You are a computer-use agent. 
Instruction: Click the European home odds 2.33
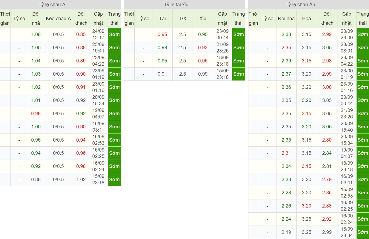(x=286, y=180)
